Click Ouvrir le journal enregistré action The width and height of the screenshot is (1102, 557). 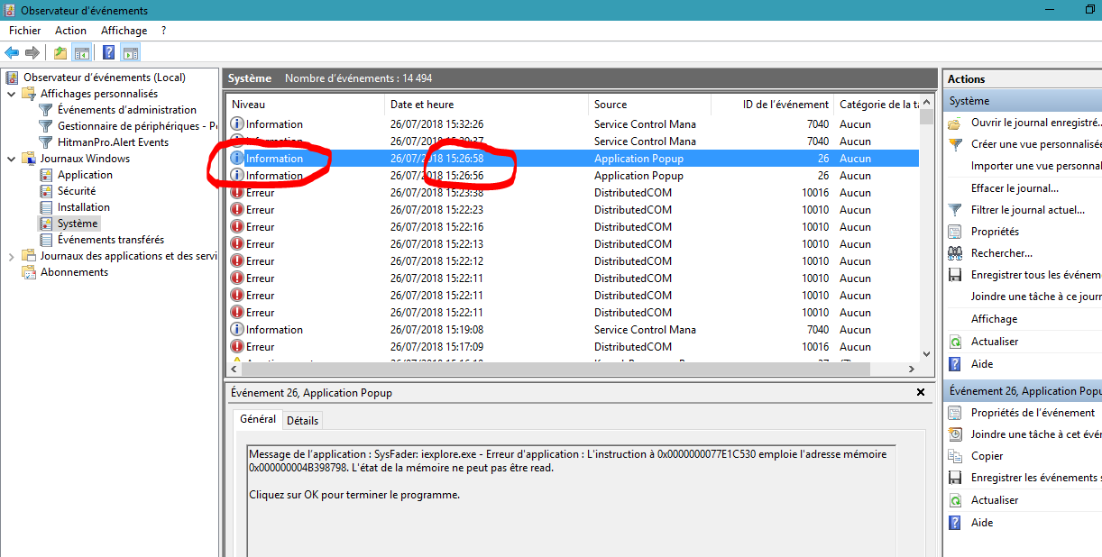tap(1036, 123)
